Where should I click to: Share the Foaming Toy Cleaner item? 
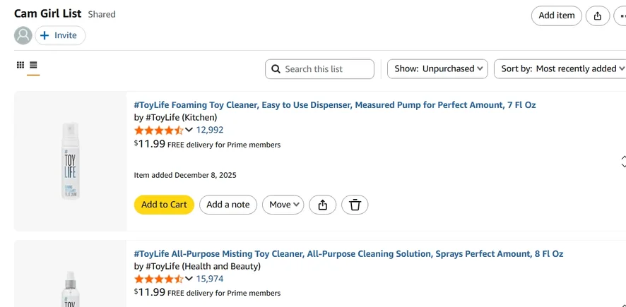click(x=323, y=205)
